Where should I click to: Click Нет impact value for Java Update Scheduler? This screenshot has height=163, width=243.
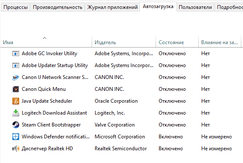205,101
